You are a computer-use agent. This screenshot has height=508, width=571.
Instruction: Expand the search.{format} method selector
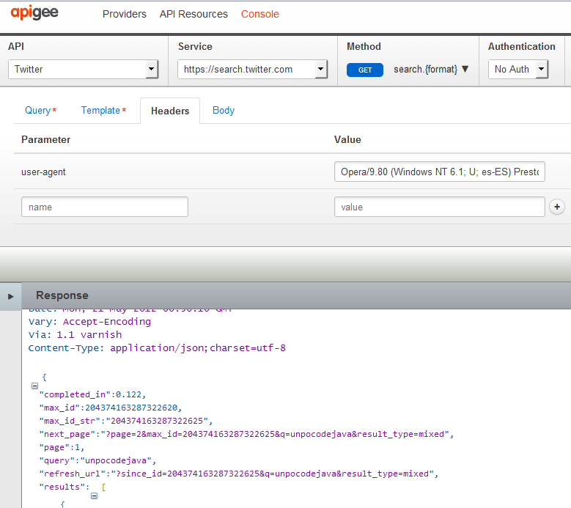431,70
